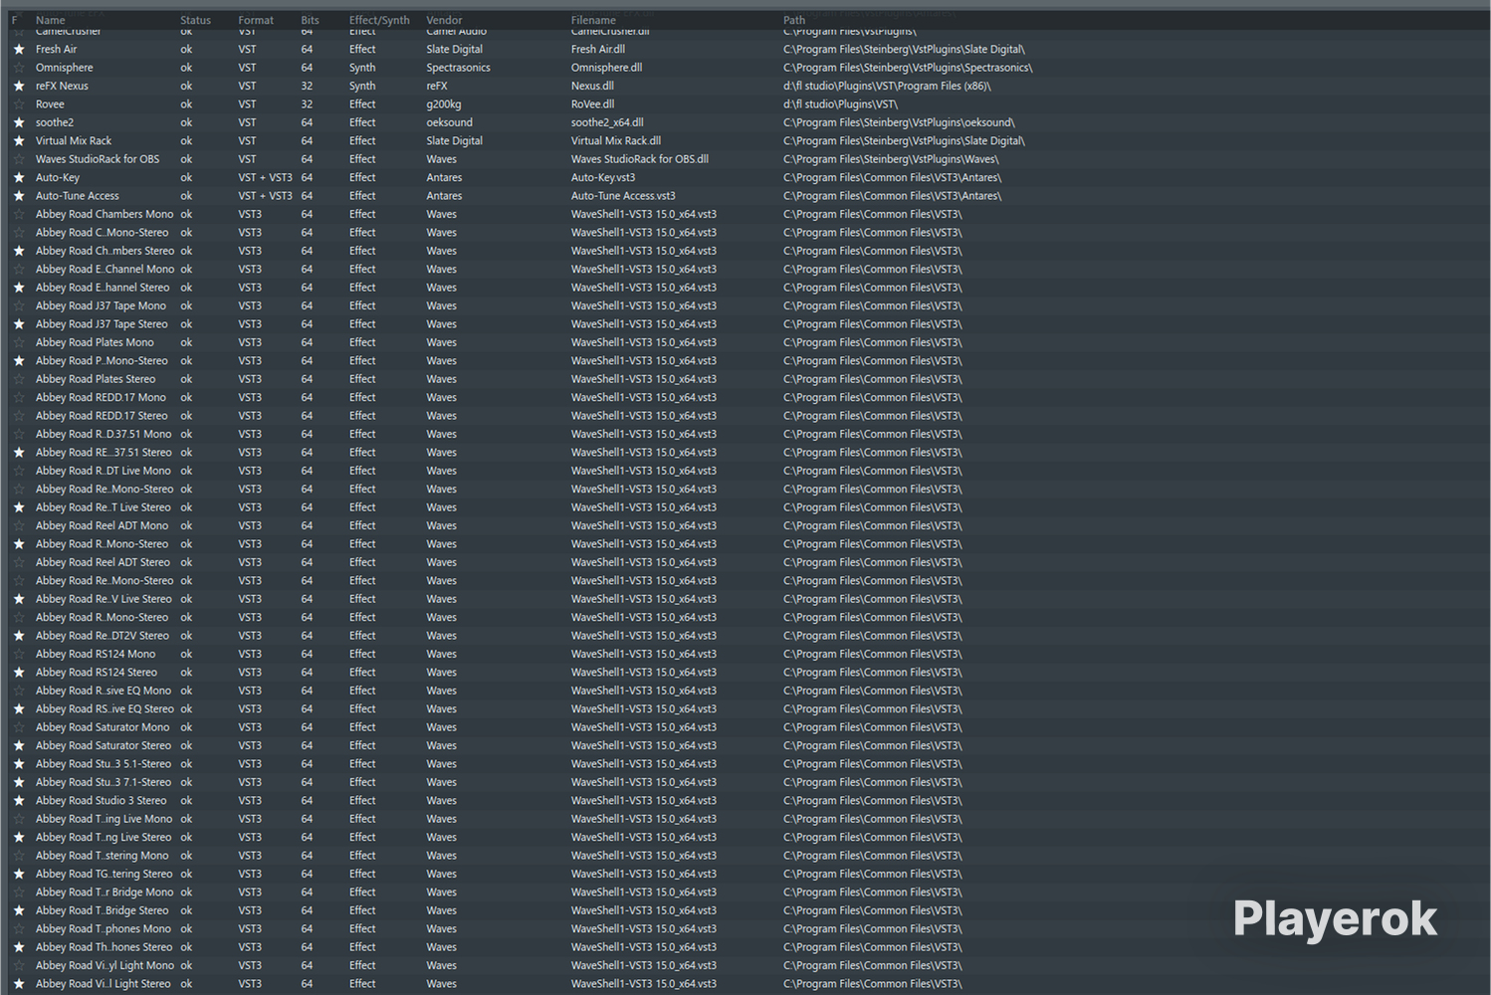Toggle favorite on Abbey Road Ch..mbers Stereo
This screenshot has height=995, width=1491.
[x=19, y=251]
